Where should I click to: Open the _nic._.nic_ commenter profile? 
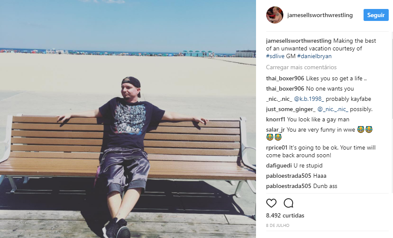(279, 99)
